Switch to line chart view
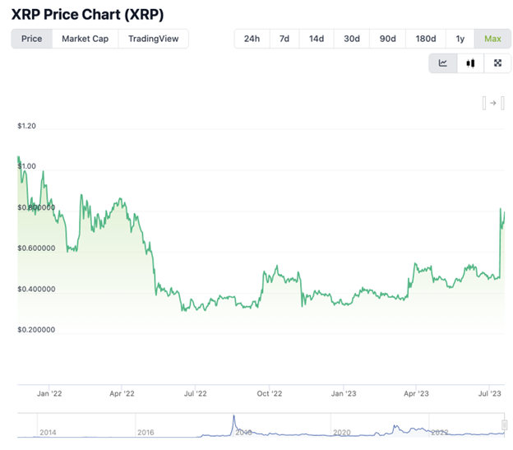The height and width of the screenshot is (450, 513). click(x=443, y=63)
